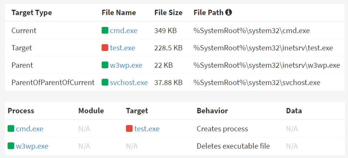Screen dimensions: 348x158
Task: Open cmd.exe link in File Name column
Action: point(124,31)
